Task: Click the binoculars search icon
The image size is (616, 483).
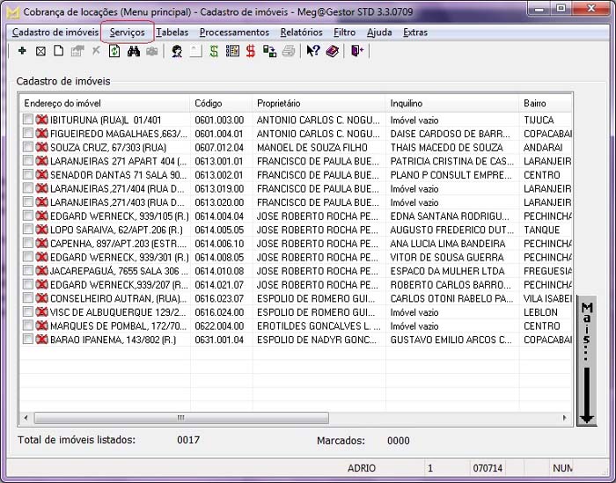Action: click(135, 51)
